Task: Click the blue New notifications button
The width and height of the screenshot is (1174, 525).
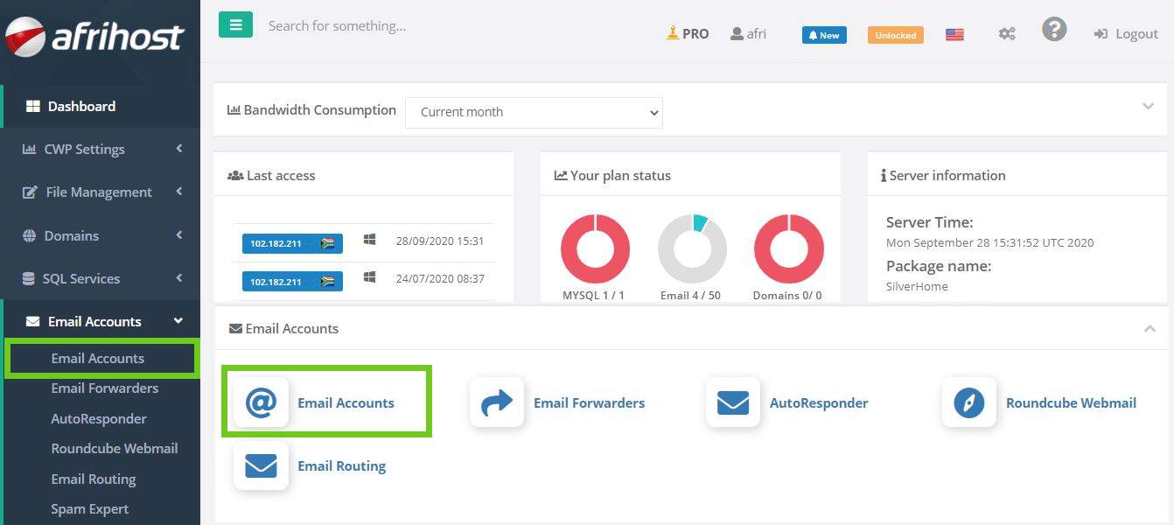Action: 824,35
